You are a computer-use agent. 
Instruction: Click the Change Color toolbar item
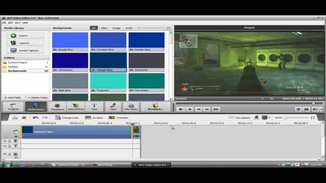[x=67, y=117]
